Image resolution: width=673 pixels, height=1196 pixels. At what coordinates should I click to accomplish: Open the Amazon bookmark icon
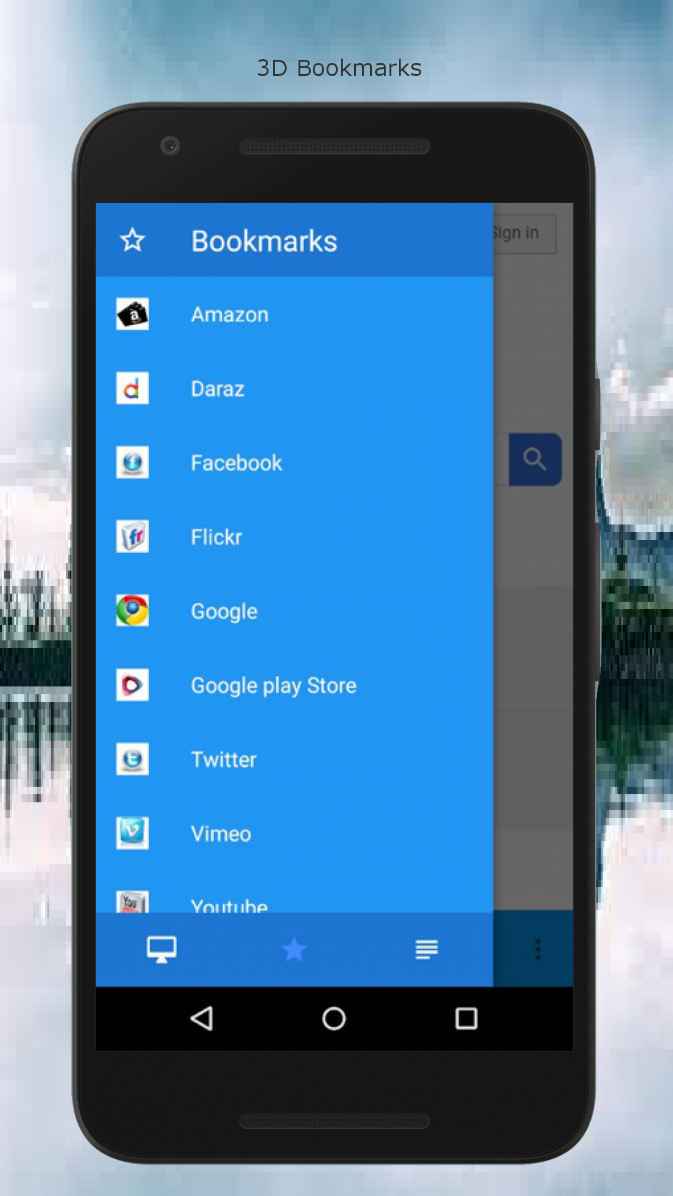tap(132, 314)
